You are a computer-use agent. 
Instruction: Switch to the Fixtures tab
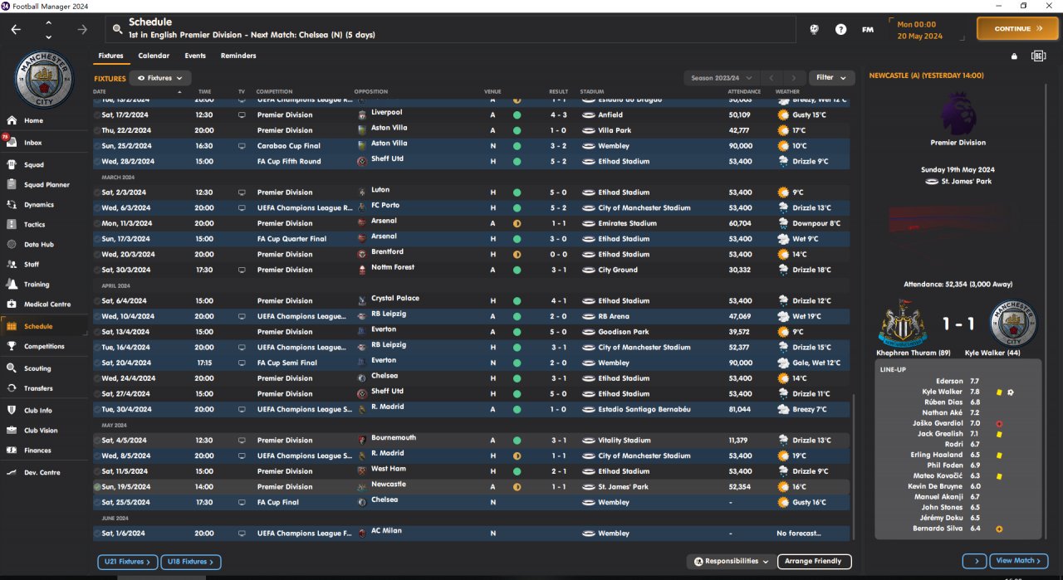[110, 56]
